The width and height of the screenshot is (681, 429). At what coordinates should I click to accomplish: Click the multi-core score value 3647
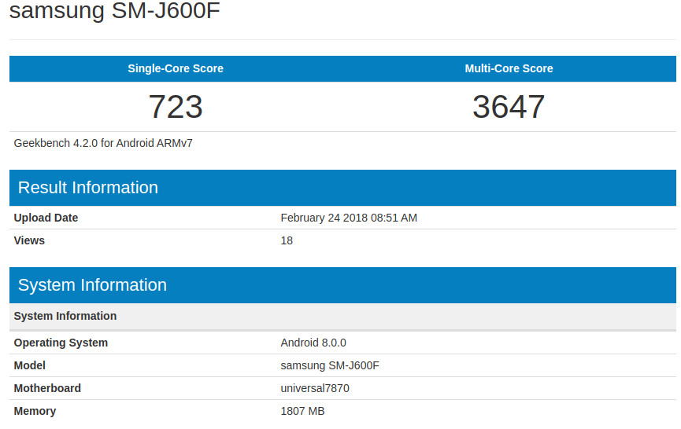509,107
